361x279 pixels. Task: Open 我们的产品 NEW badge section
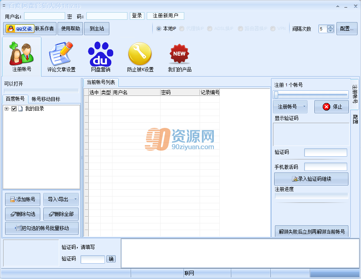coord(180,57)
